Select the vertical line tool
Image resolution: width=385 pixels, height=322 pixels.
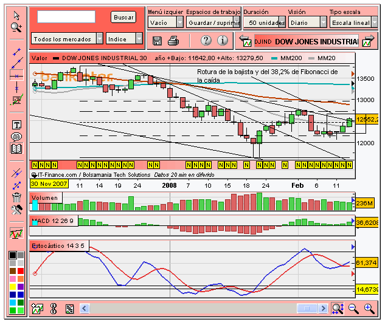[x=16, y=87]
